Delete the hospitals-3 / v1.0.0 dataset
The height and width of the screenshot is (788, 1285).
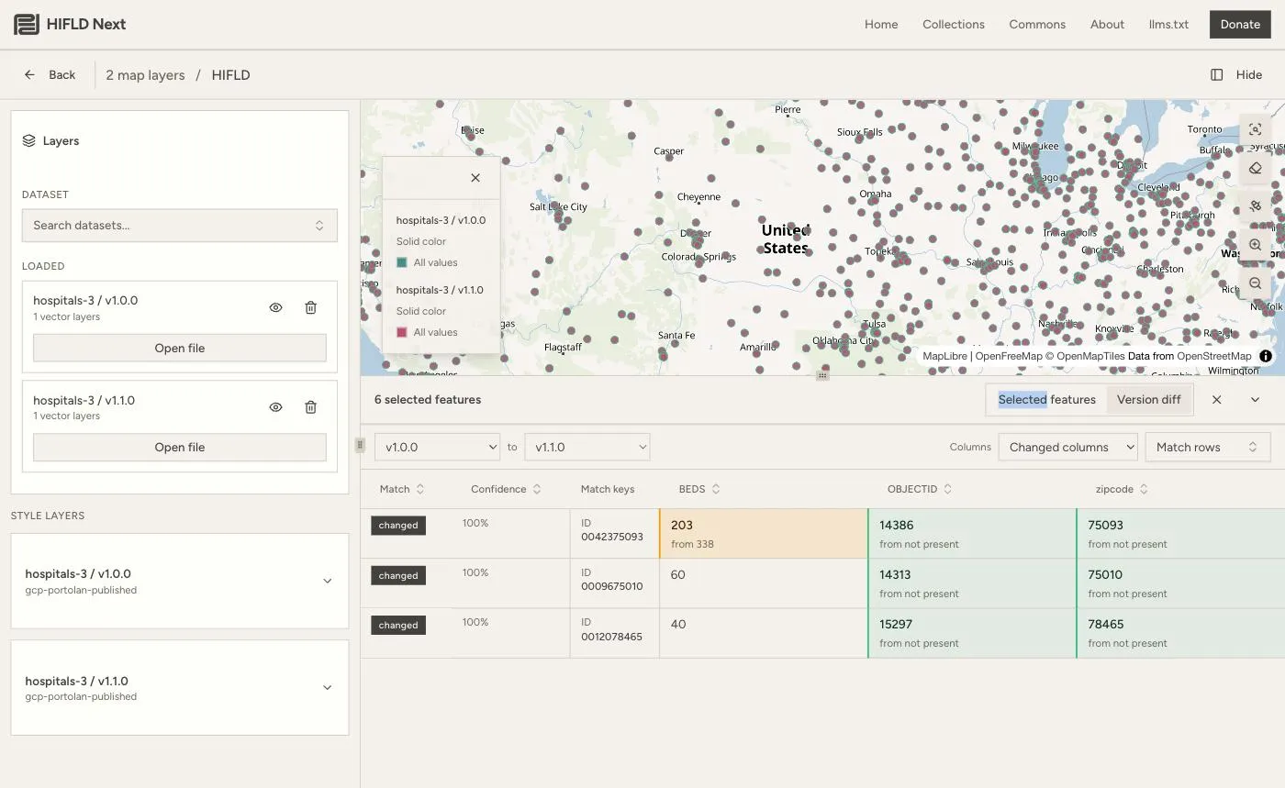coord(310,308)
